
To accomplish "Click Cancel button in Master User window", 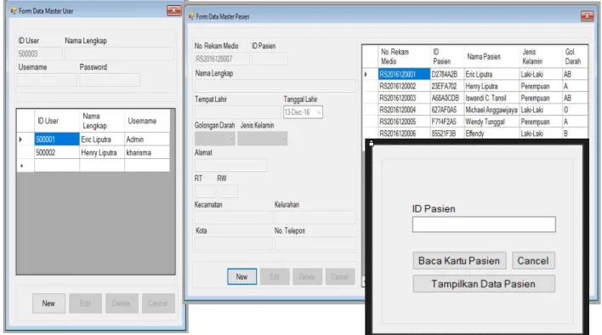I will [158, 304].
